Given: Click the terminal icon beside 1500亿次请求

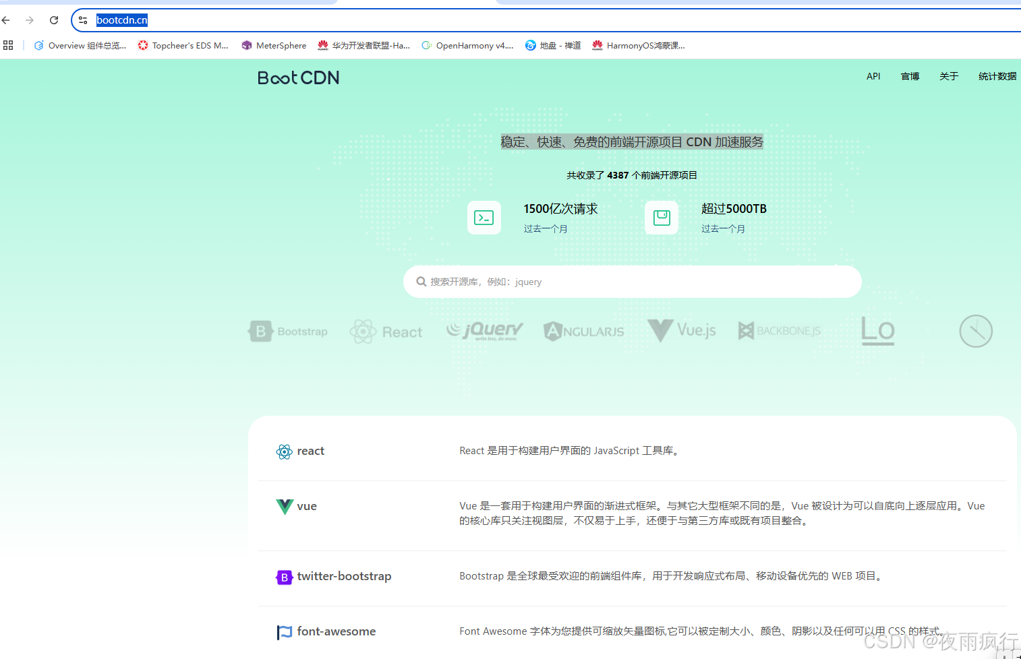Looking at the screenshot, I should (484, 218).
